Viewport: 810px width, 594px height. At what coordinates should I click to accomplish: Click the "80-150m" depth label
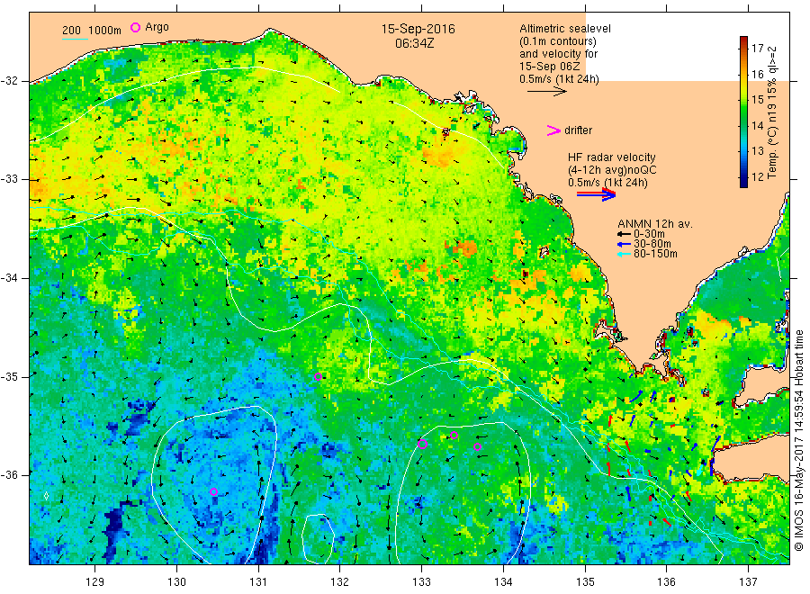(655, 254)
